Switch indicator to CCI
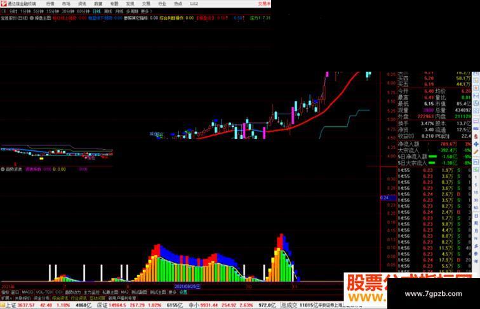The width and height of the screenshot is (480, 309). point(59,293)
